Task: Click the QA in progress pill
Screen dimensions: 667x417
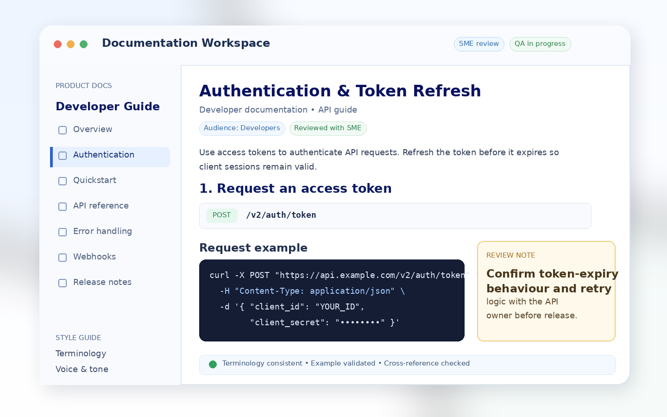Action: (540, 44)
